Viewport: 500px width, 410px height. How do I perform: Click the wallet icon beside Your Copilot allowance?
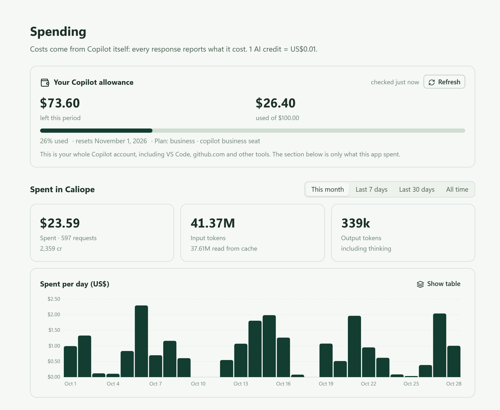45,82
